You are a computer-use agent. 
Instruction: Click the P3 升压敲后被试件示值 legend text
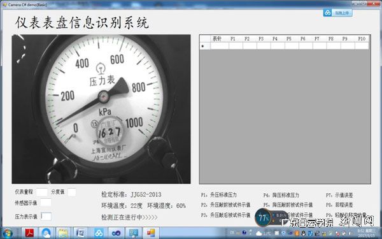[225, 215]
